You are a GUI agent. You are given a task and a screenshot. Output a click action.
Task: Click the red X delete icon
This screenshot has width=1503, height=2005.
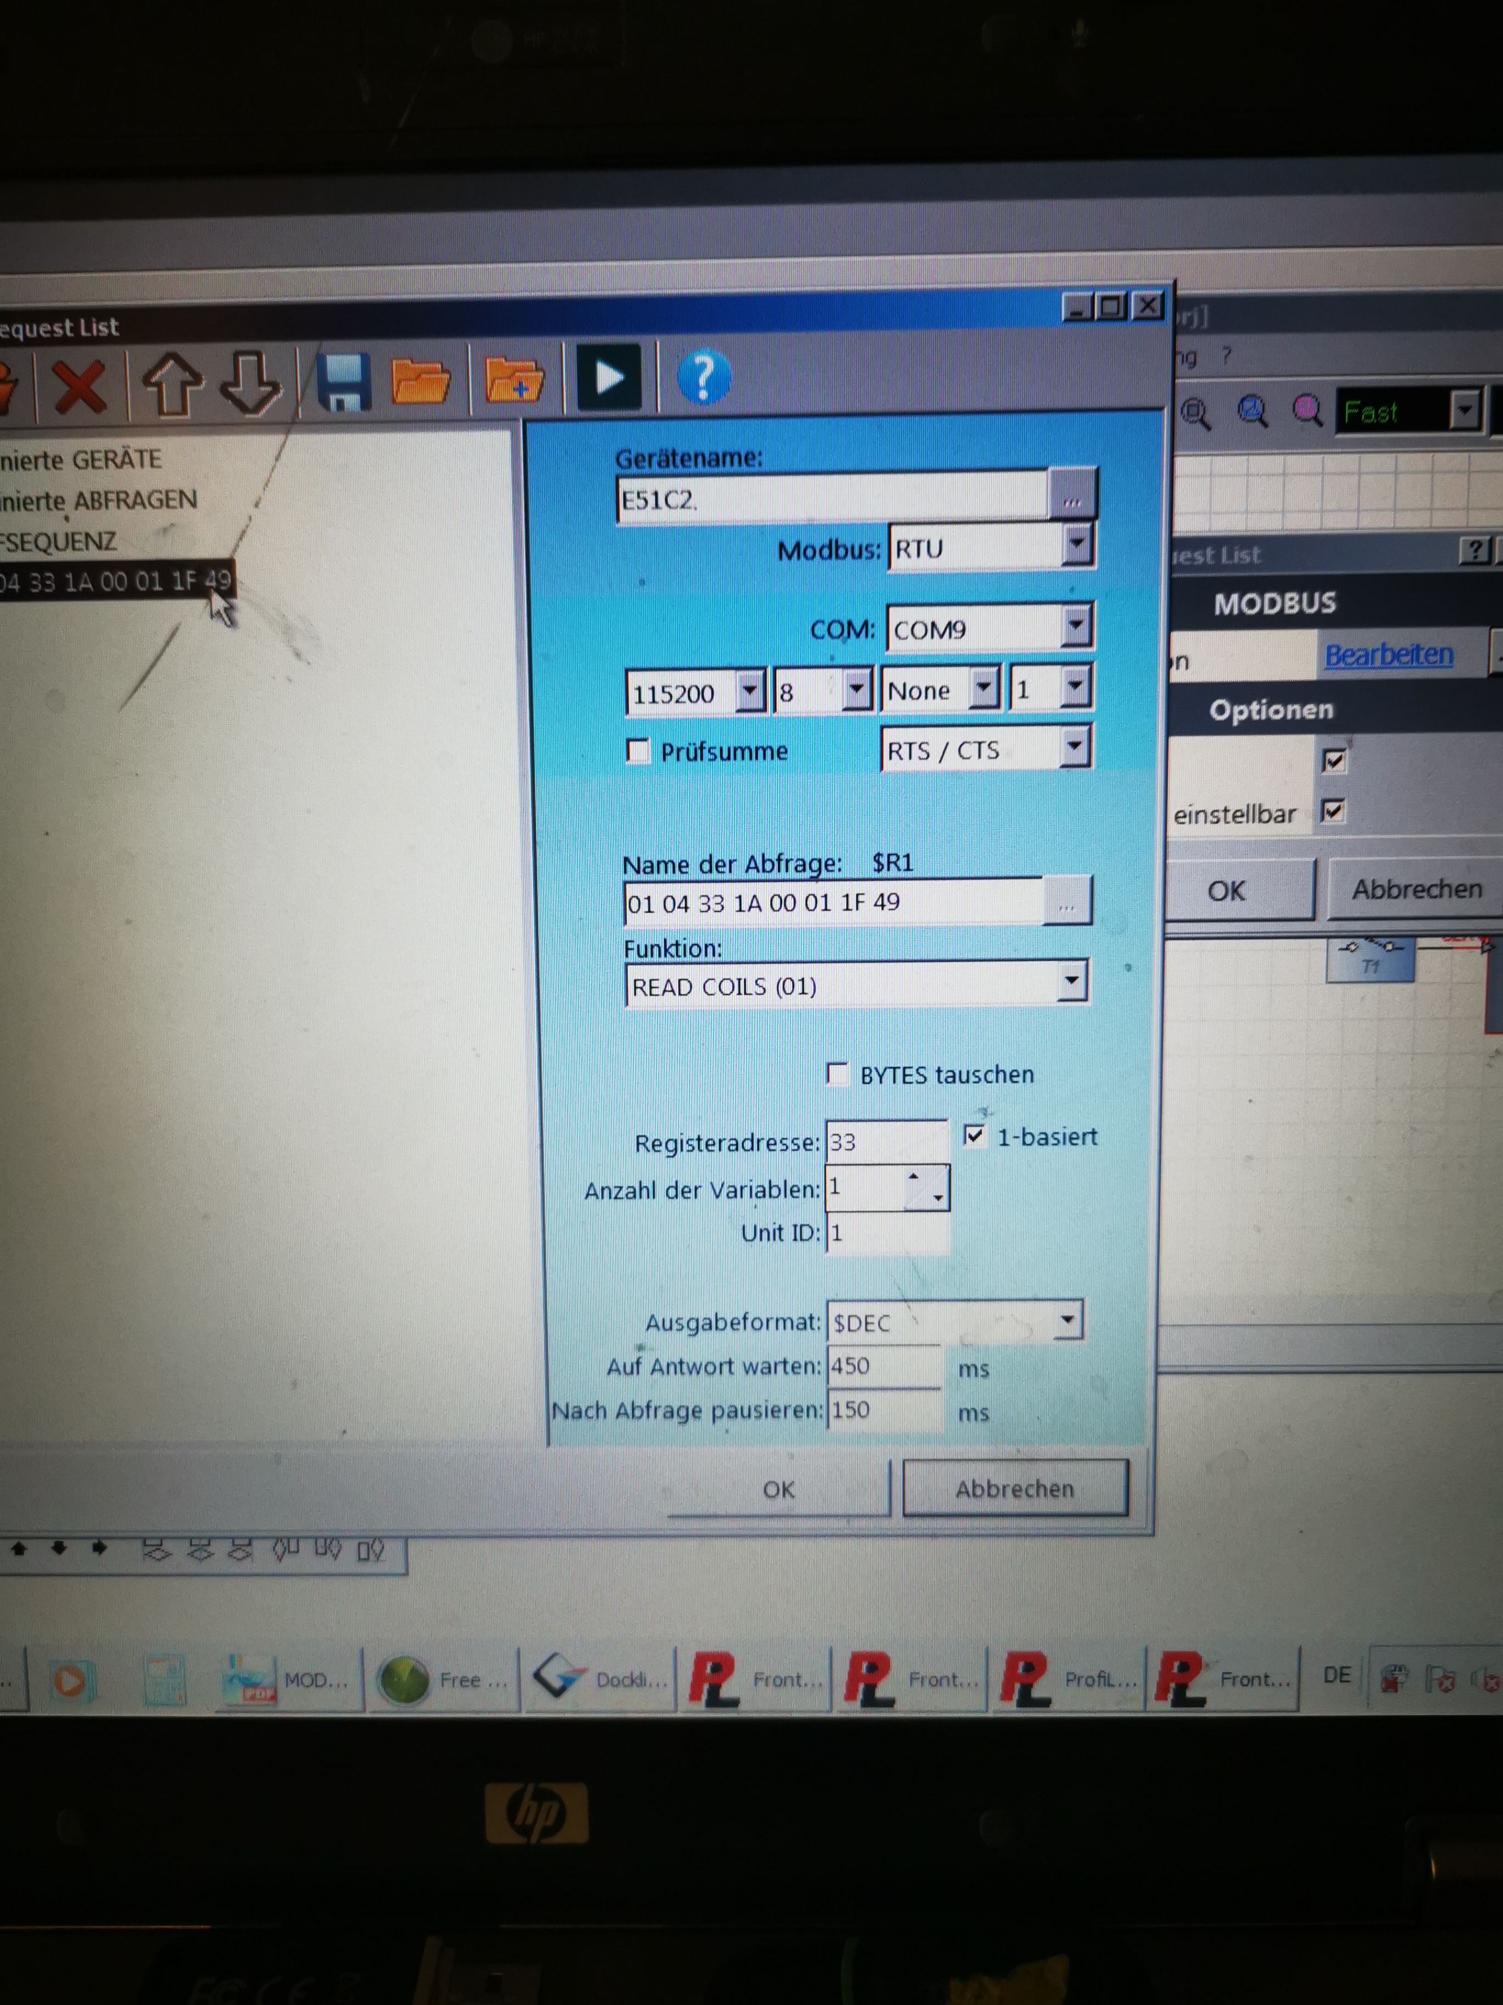point(80,388)
